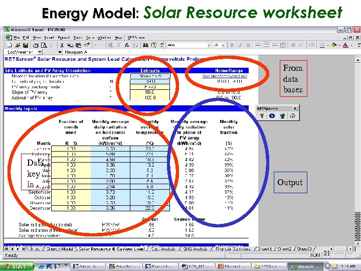Open the Chart Wizard icon
This screenshot has height=271, width=361.
(145, 45)
